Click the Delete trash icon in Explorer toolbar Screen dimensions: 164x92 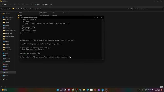tap(31, 4)
